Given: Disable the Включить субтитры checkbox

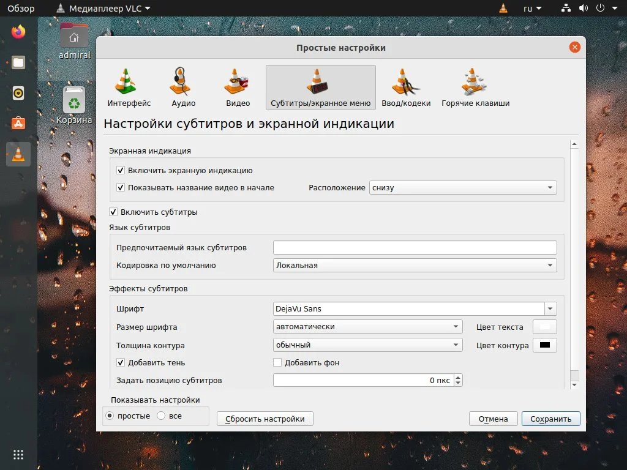Looking at the screenshot, I should point(113,212).
